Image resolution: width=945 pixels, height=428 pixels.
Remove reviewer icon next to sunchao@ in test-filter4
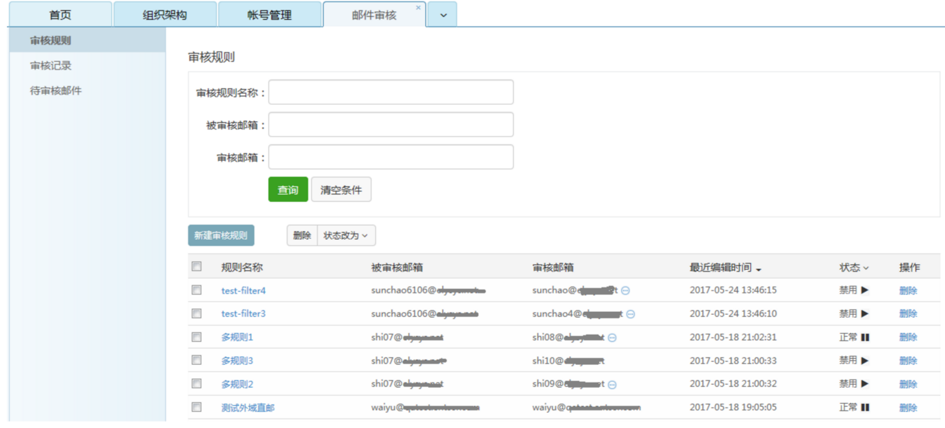point(625,291)
